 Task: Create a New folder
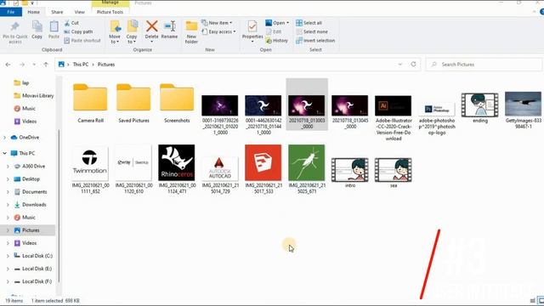(x=191, y=32)
